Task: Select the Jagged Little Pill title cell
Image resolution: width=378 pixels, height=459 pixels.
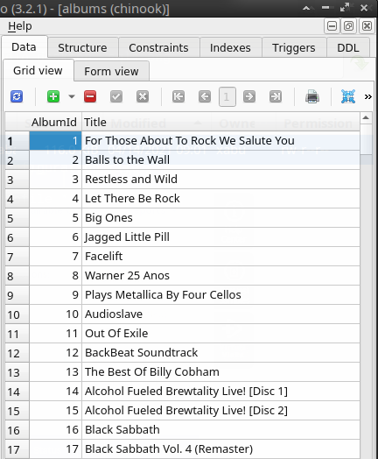Action: (x=220, y=237)
